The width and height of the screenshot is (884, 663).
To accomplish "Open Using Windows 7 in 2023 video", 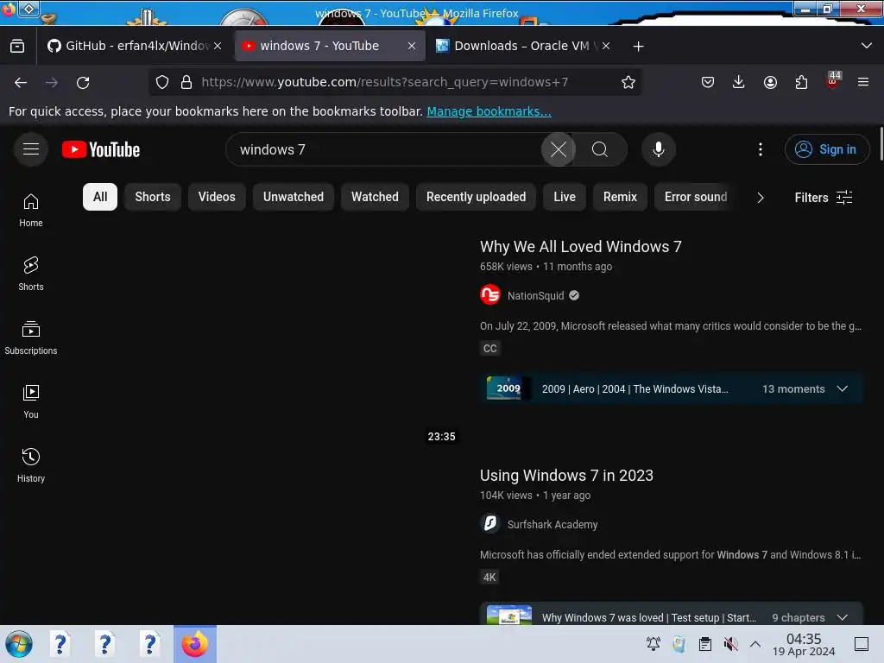I will click(x=566, y=476).
